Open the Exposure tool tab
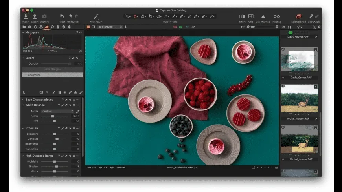 [47, 27]
